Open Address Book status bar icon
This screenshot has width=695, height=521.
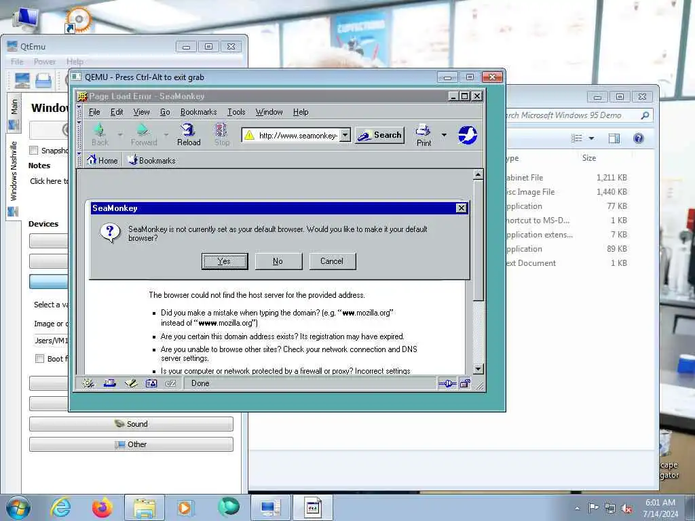pyautogui.click(x=151, y=383)
